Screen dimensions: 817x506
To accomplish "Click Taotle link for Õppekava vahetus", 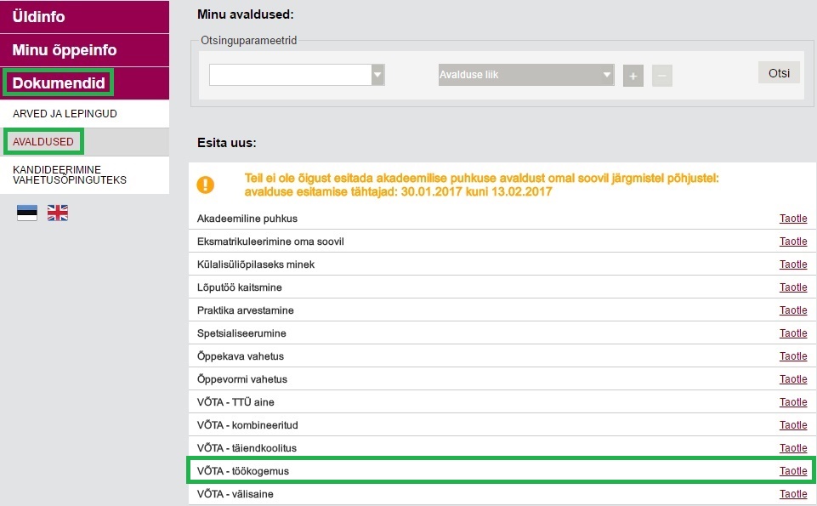I will point(793,356).
